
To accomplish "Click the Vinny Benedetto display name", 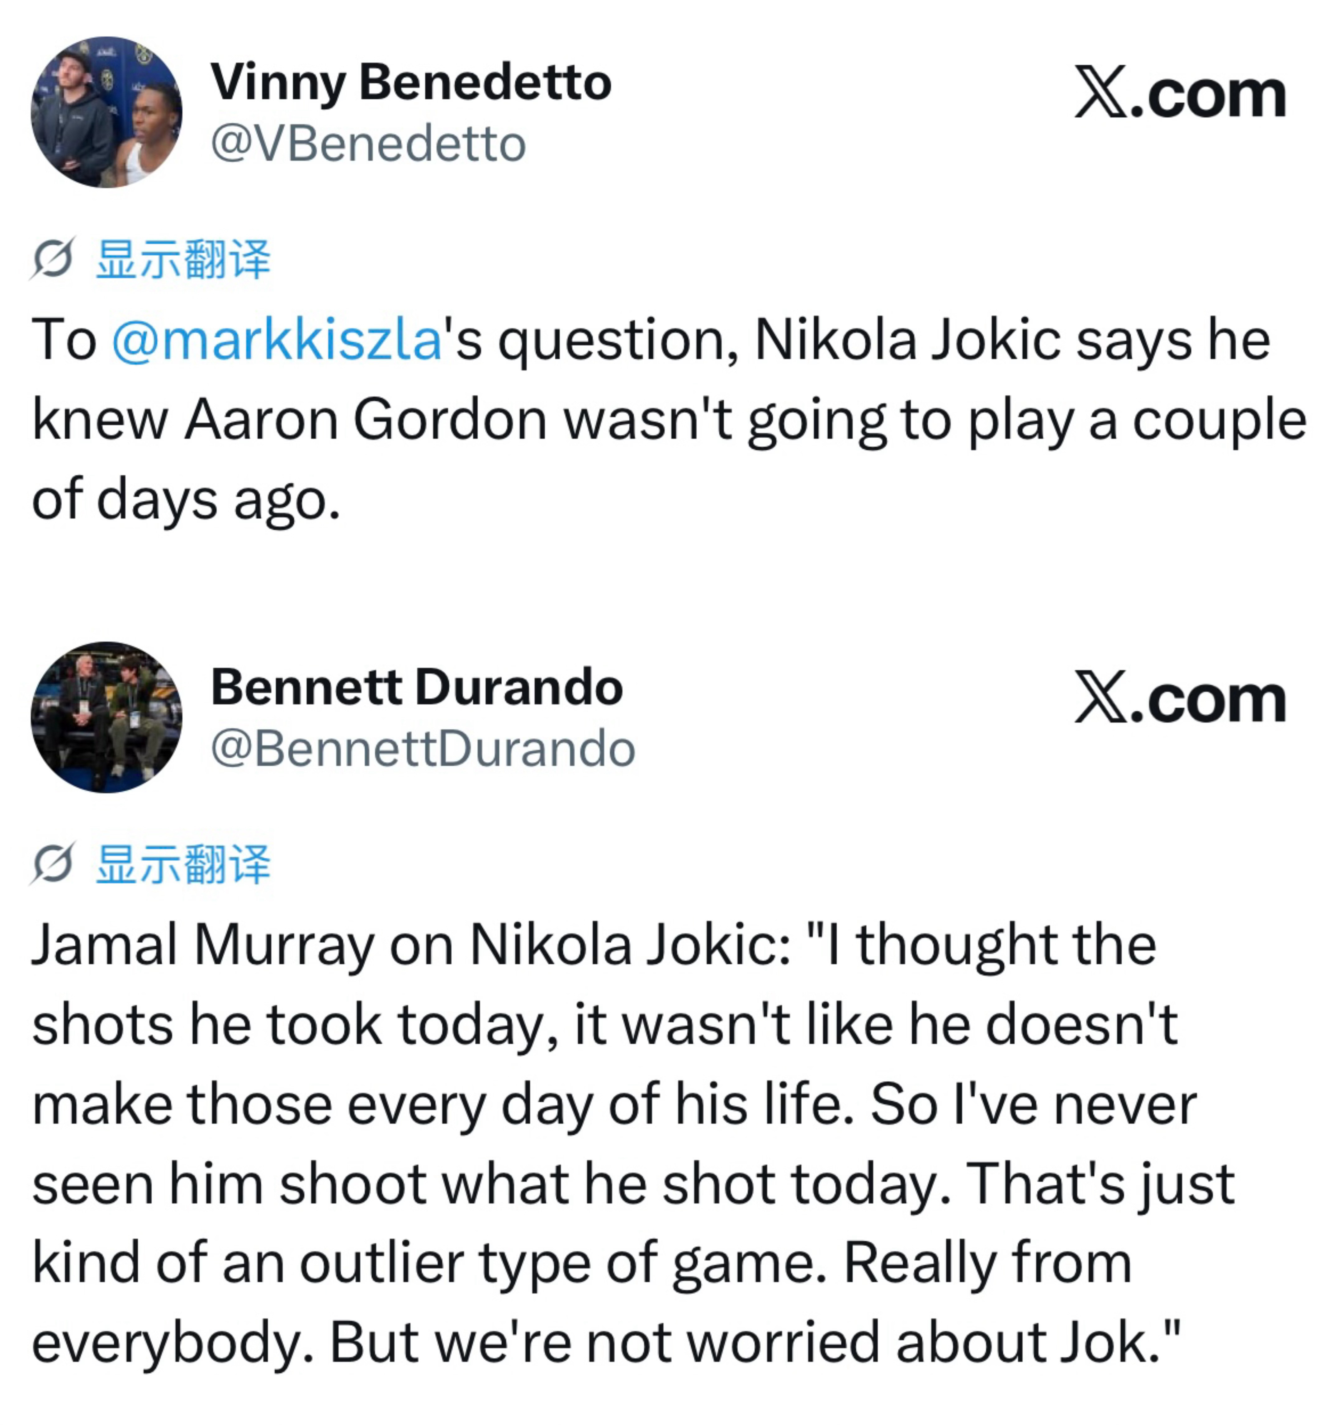I will click(x=411, y=82).
